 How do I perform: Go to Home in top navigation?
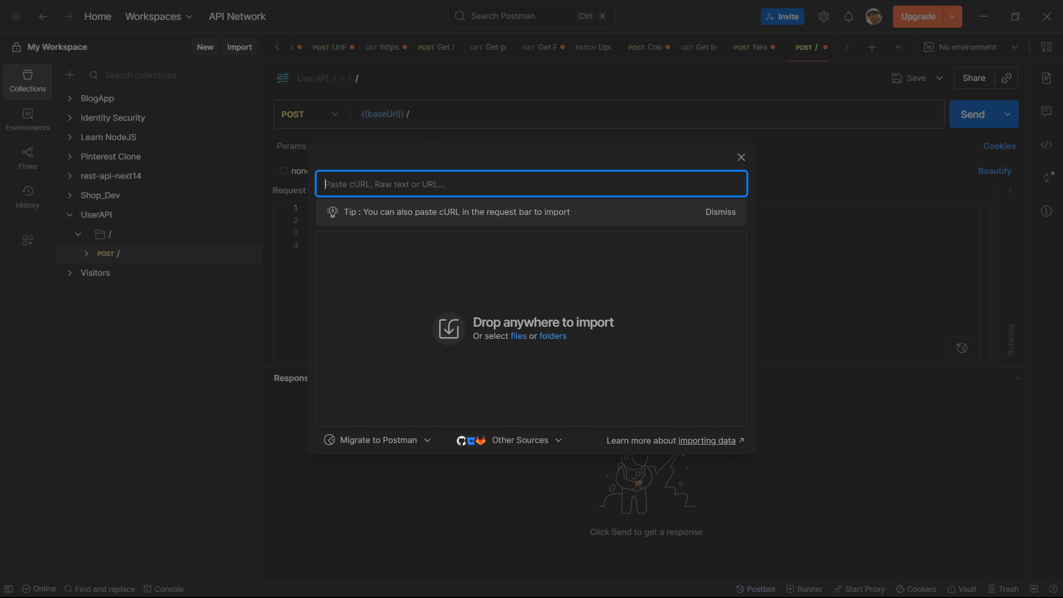tap(97, 17)
